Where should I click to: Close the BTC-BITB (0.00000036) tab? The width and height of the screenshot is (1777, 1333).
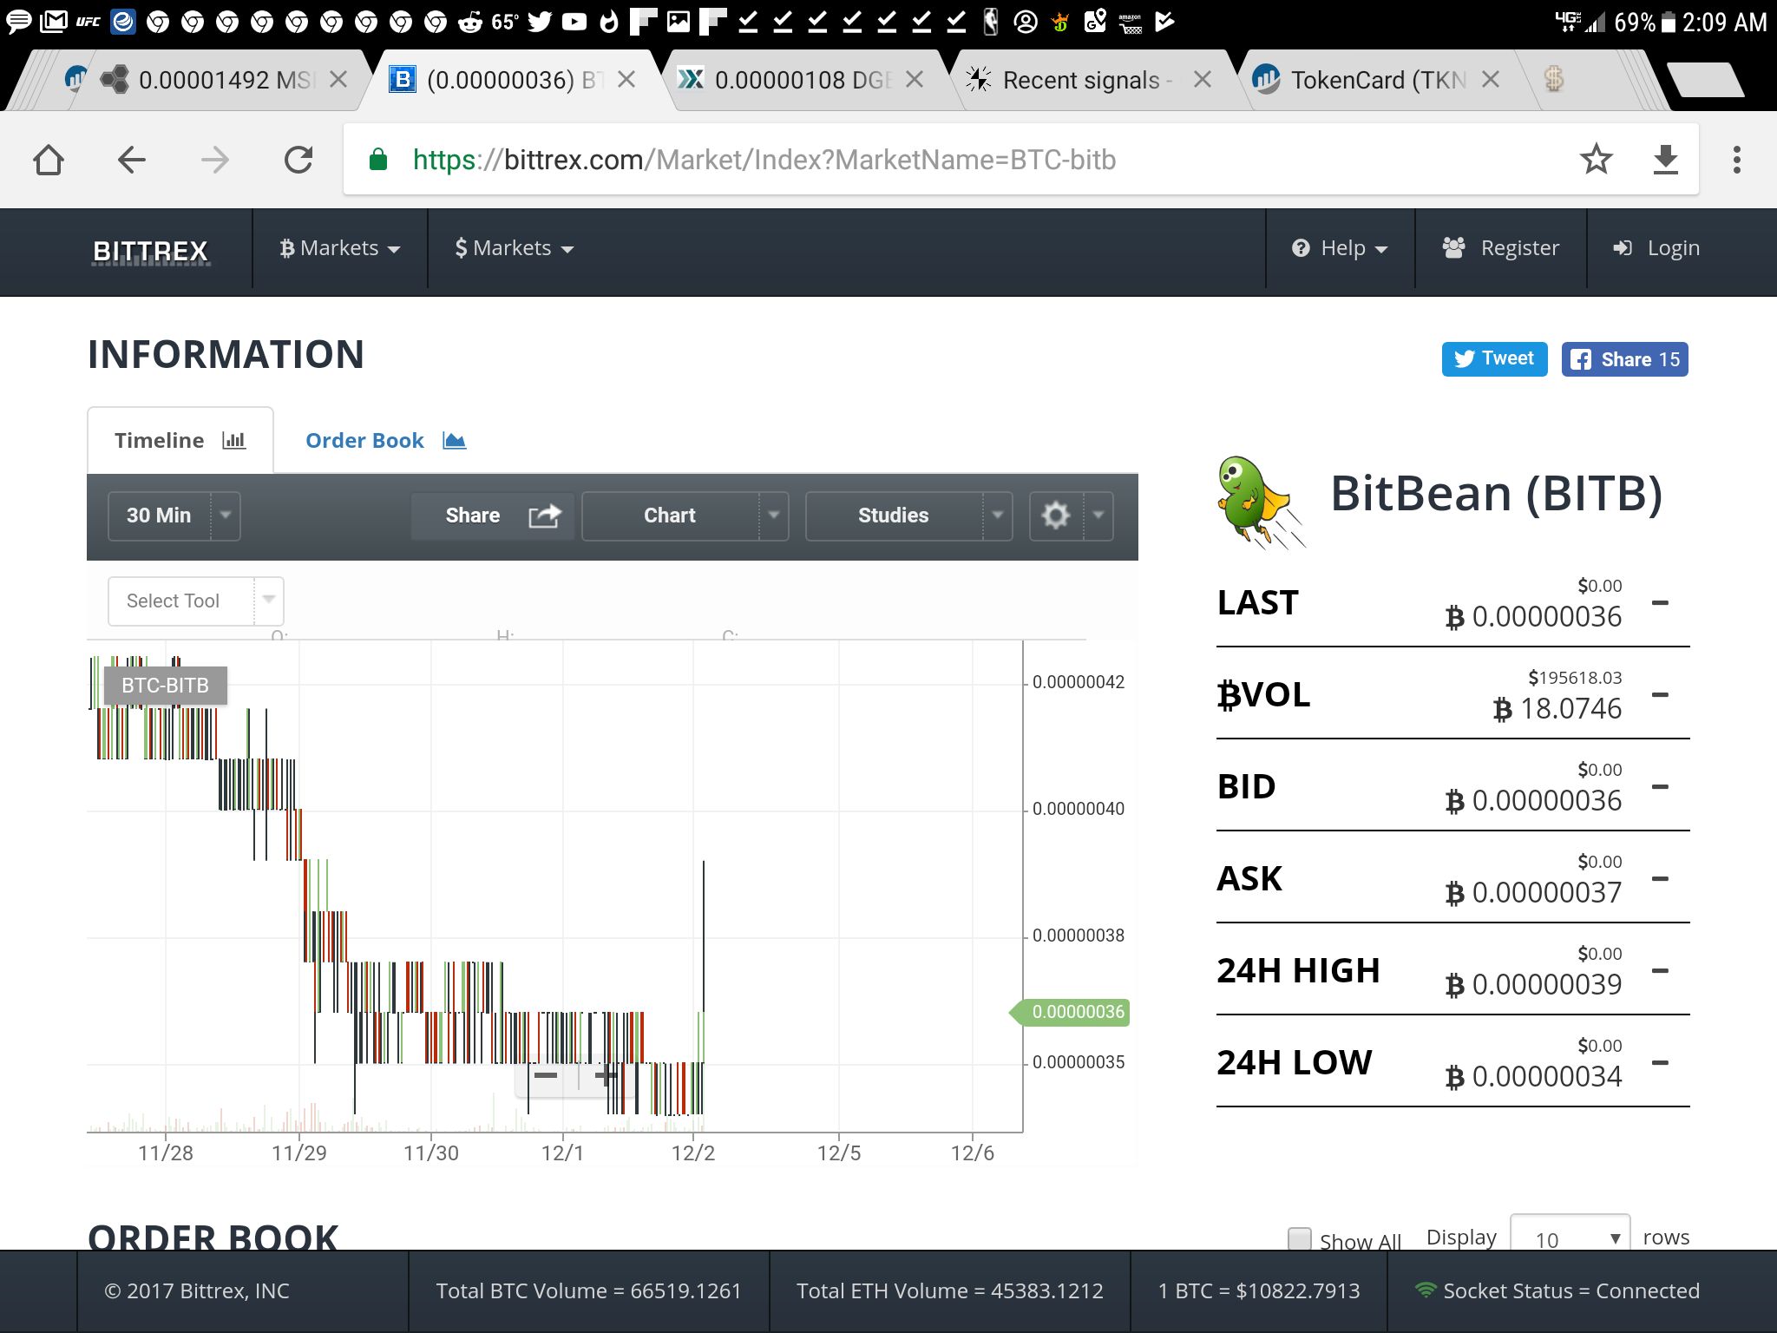626,80
